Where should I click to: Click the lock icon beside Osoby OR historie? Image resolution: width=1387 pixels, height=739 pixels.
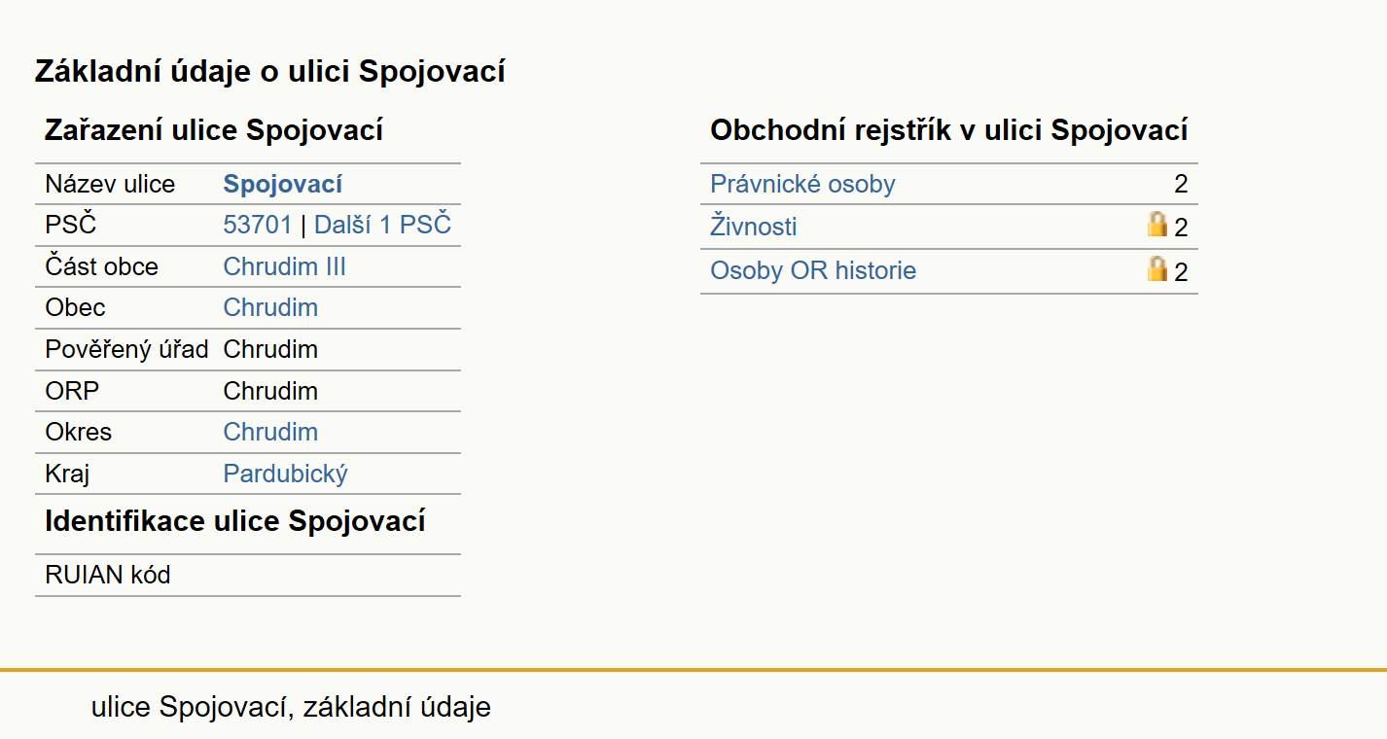(1156, 268)
